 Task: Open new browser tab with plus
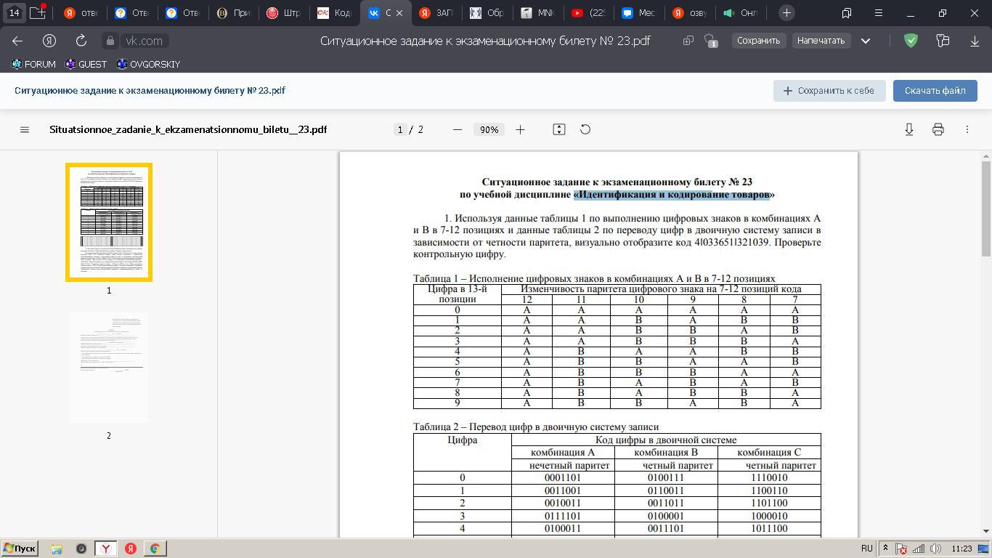tap(786, 13)
